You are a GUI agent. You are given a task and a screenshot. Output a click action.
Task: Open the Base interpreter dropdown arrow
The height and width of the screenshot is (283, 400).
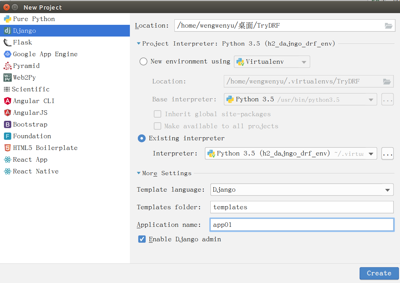[x=371, y=100]
